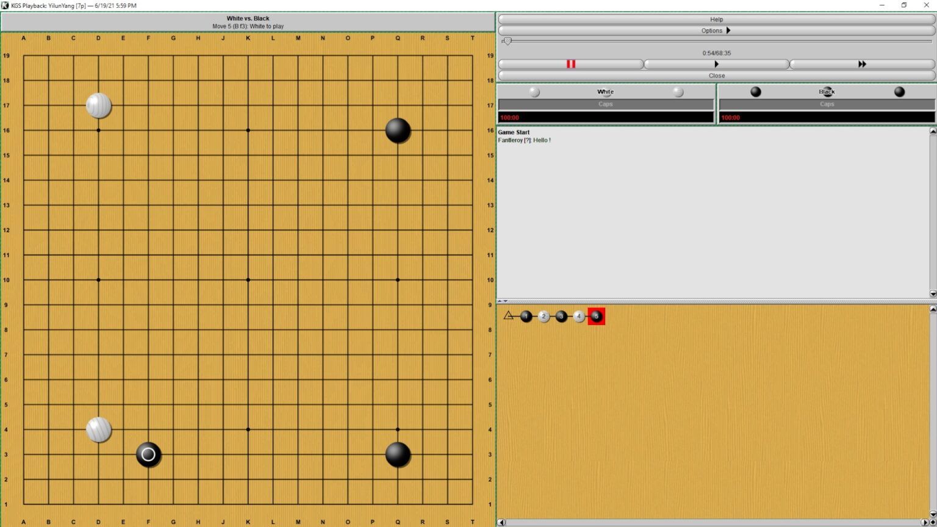Click the Help button

716,19
